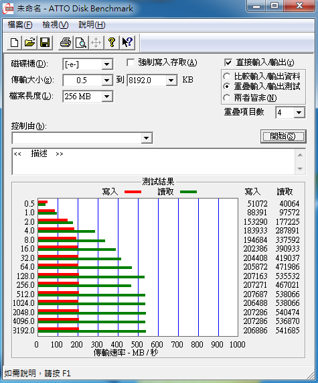This screenshot has height=383, width=318.
Task: Click the description box down scroll arrow
Action: pyautogui.click(x=300, y=169)
